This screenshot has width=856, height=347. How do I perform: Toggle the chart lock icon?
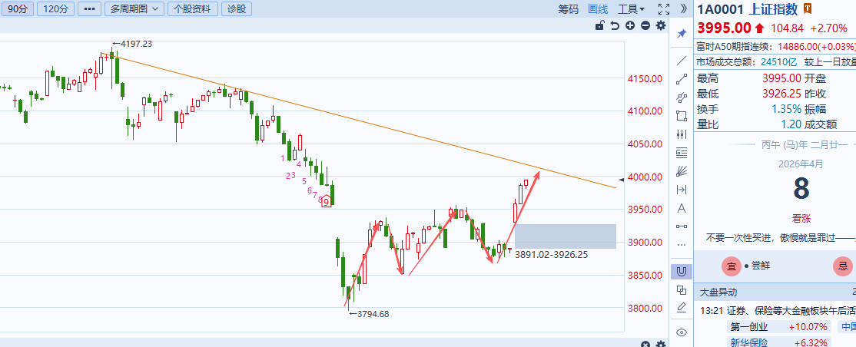[x=600, y=26]
